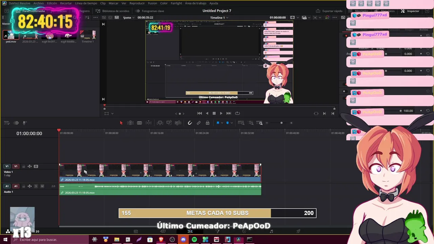Click the Custom Zoom icon
The height and width of the screenshot is (244, 434).
260,123
